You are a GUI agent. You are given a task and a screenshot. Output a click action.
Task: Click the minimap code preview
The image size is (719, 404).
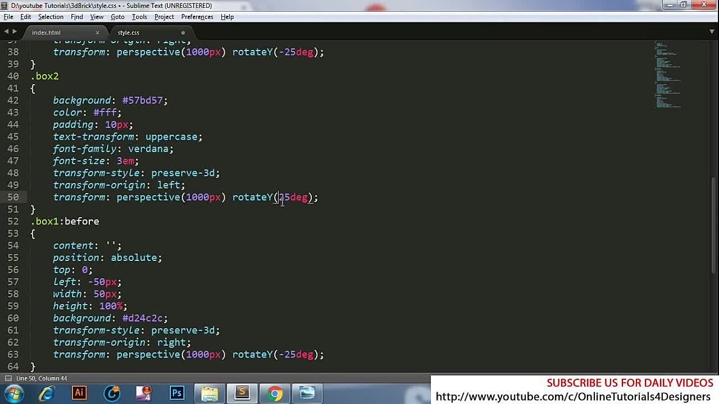coord(667,74)
